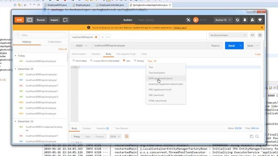Choose Javascript (application/javascript) option
Screen dimensions: 278x156
pyautogui.click(x=166, y=84)
